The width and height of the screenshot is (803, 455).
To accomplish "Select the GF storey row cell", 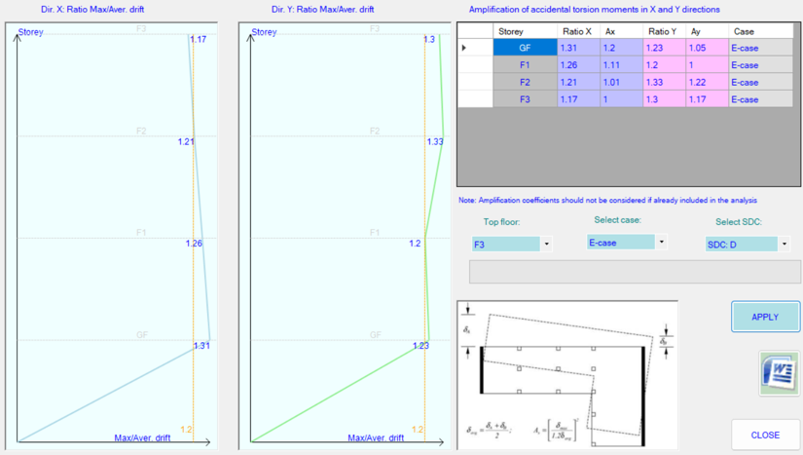I will pyautogui.click(x=525, y=48).
